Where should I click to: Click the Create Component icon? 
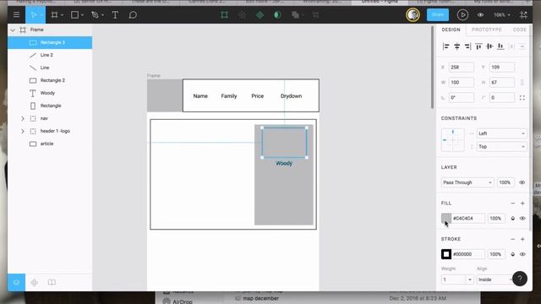tap(260, 15)
